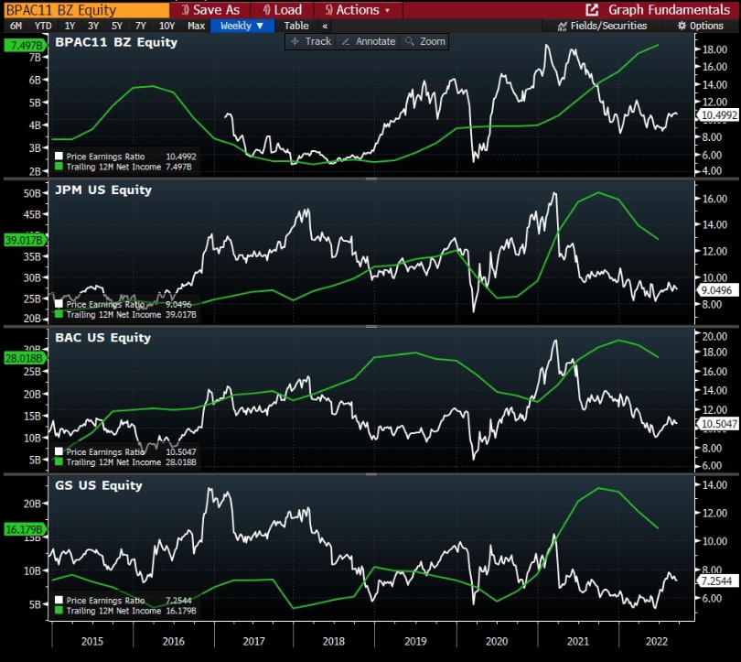Viewport: 741px width, 662px height.
Task: Click the Zoom magnifier icon
Action: coord(410,41)
